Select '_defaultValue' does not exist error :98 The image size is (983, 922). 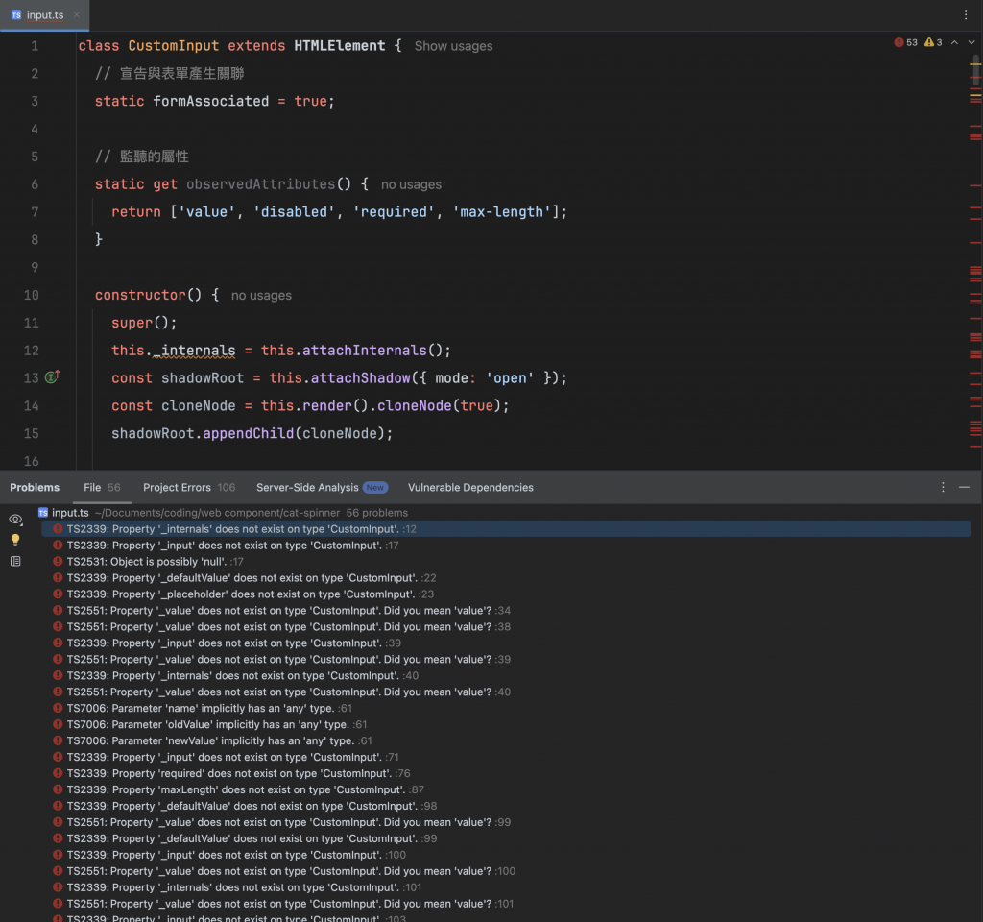[x=245, y=807]
